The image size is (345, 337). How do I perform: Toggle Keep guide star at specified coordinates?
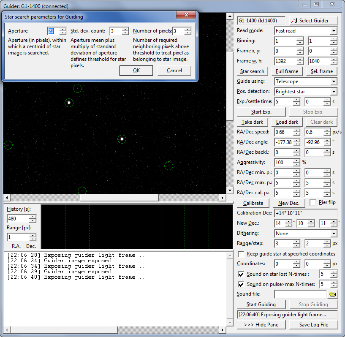241,254
